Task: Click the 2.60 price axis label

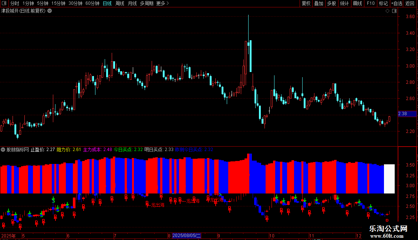Action: coord(410,99)
